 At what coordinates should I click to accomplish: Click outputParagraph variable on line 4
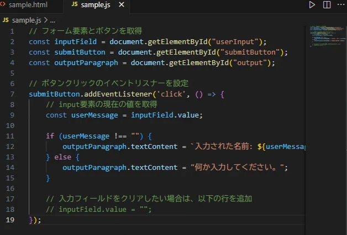(x=86, y=63)
